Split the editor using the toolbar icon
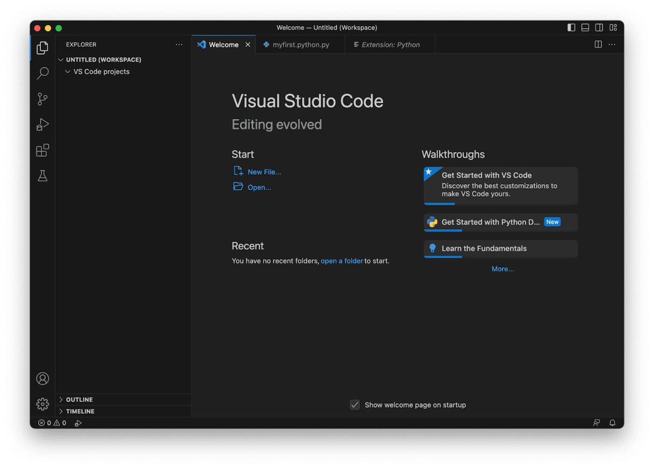The width and height of the screenshot is (654, 468). [598, 45]
